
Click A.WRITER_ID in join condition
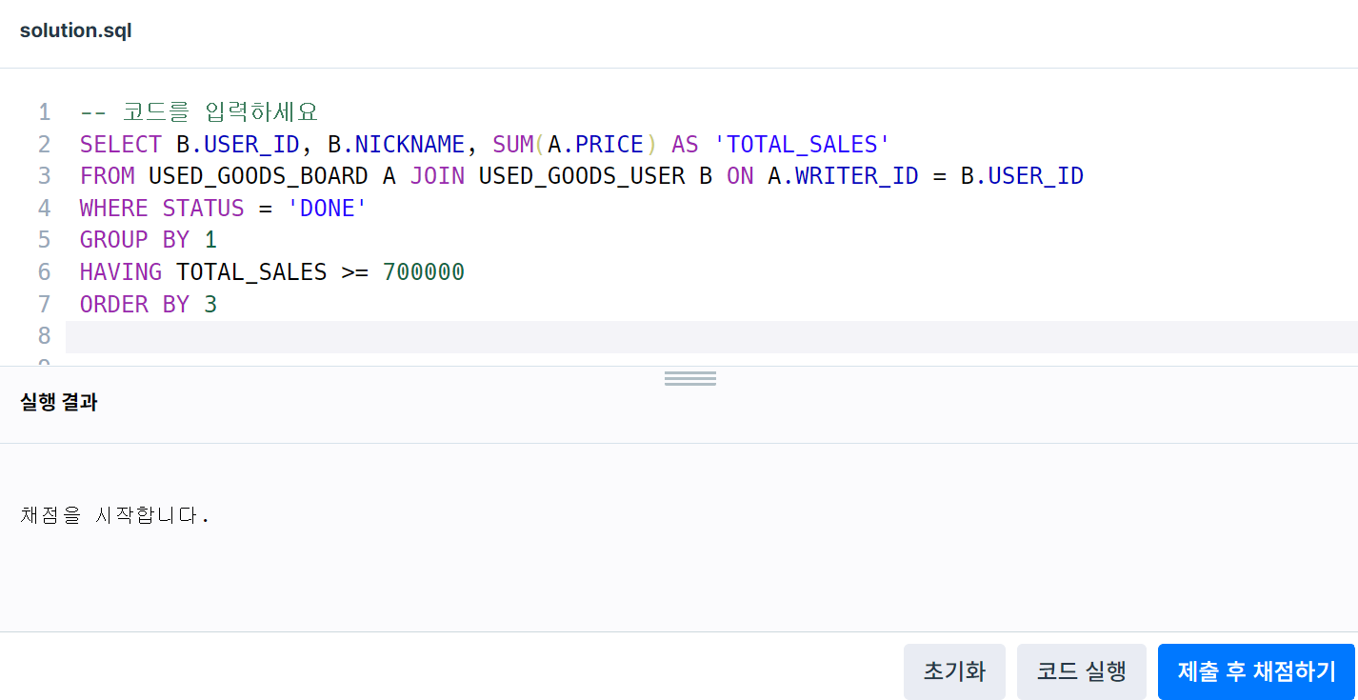click(843, 176)
